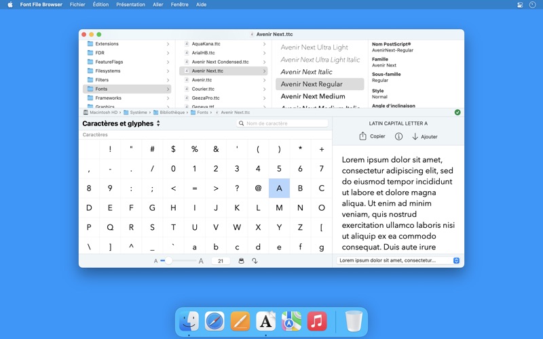The width and height of the screenshot is (543, 339).
Task: Expand the ArialHB.ttc chevron
Action: [264, 53]
